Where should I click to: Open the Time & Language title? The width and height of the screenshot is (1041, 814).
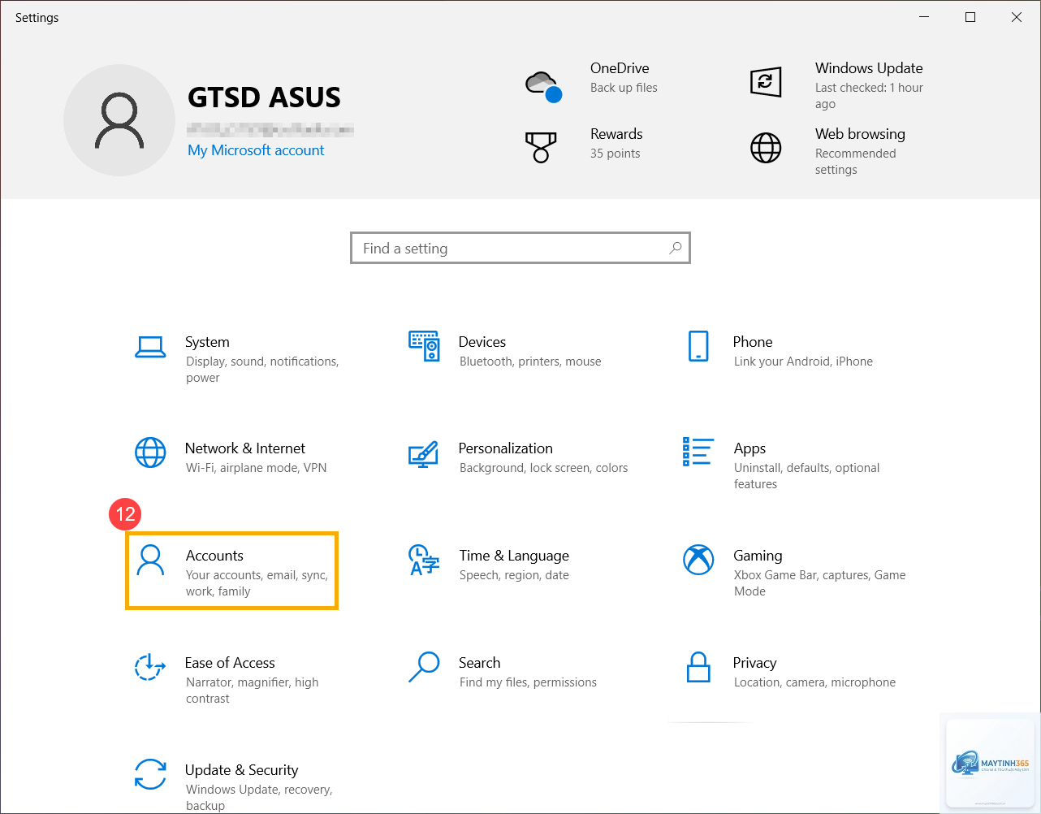point(514,556)
